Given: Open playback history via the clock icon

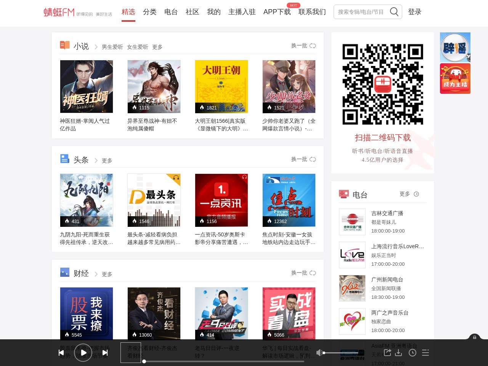Looking at the screenshot, I should 412,353.
